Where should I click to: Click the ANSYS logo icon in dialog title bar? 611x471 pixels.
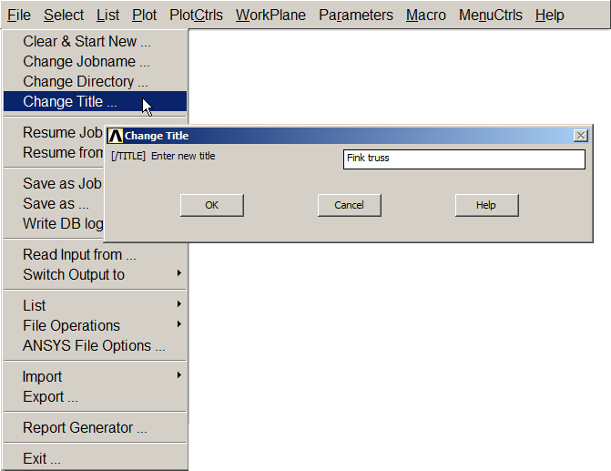click(116, 136)
